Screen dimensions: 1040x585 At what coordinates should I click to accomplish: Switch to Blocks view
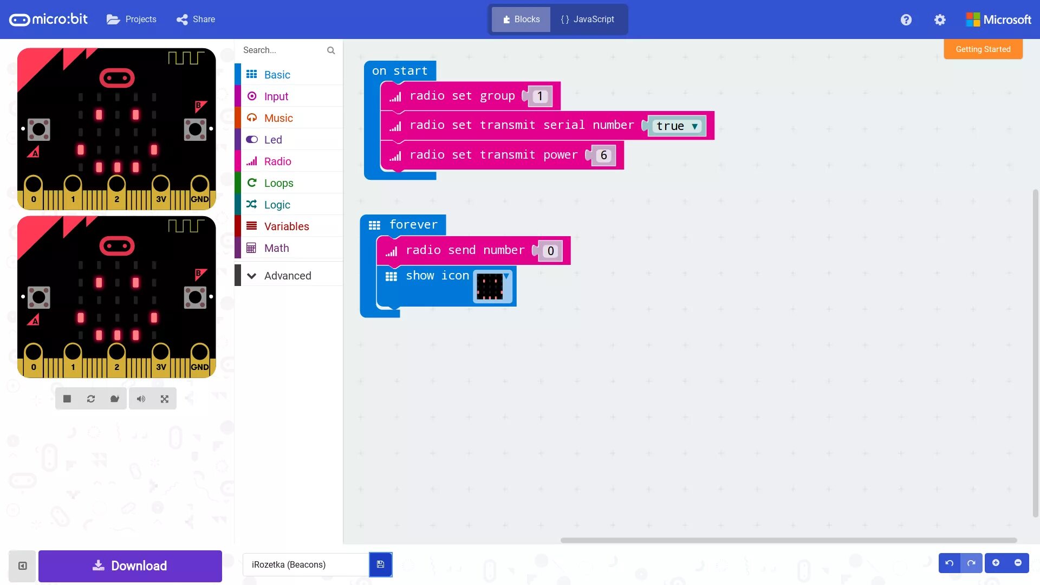pos(520,19)
